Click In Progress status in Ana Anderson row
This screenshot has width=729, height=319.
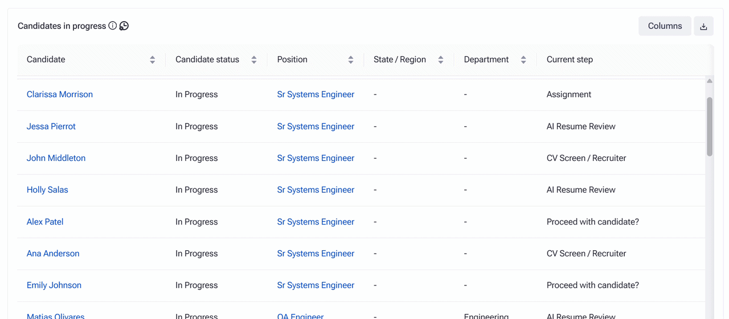click(196, 254)
